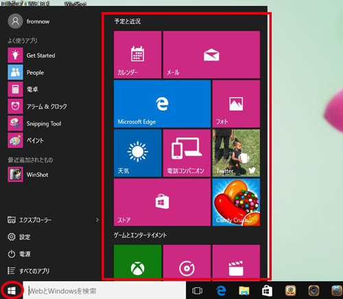Viewport: 343px width, 299px height.
Task: Open the Twitter live tile
Action: point(236,153)
